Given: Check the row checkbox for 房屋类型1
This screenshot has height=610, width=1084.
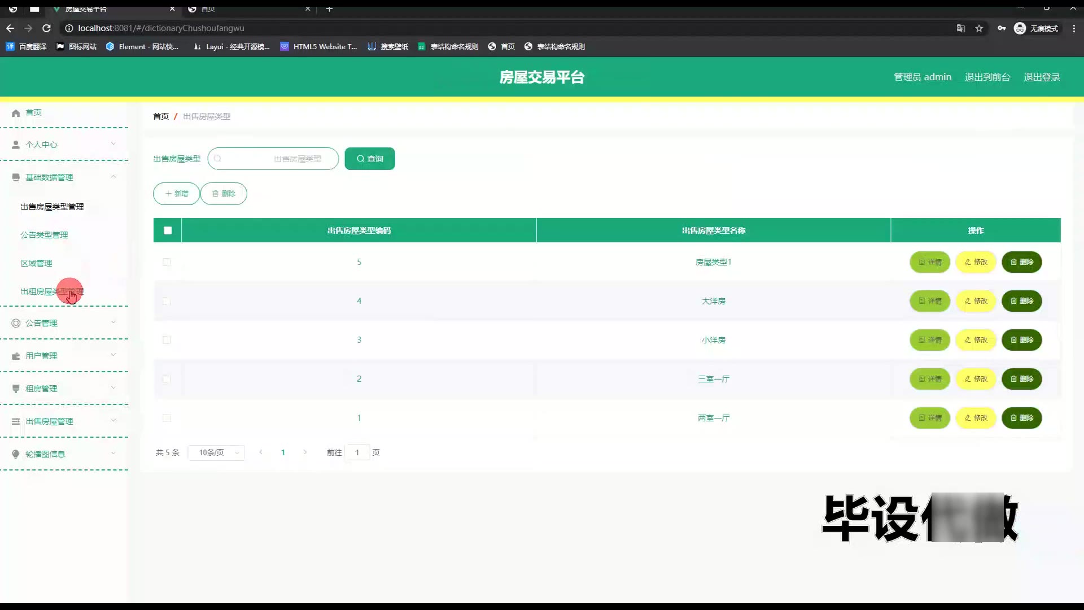Looking at the screenshot, I should point(167,262).
